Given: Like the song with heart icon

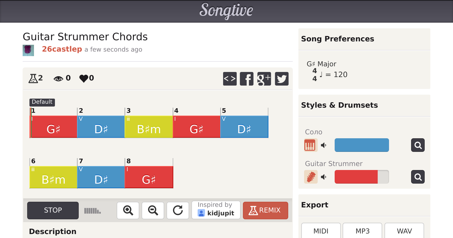Looking at the screenshot, I should pyautogui.click(x=84, y=78).
